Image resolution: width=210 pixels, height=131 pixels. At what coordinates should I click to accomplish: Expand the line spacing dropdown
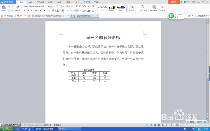tap(86, 10)
